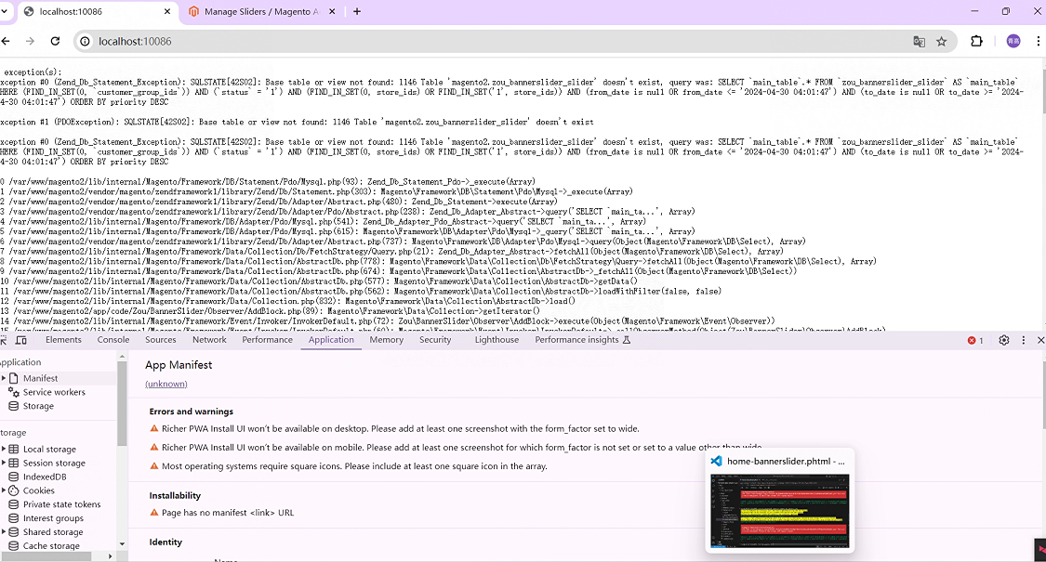This screenshot has width=1046, height=562.
Task: Open the Console tab in DevTools
Action: 113,340
